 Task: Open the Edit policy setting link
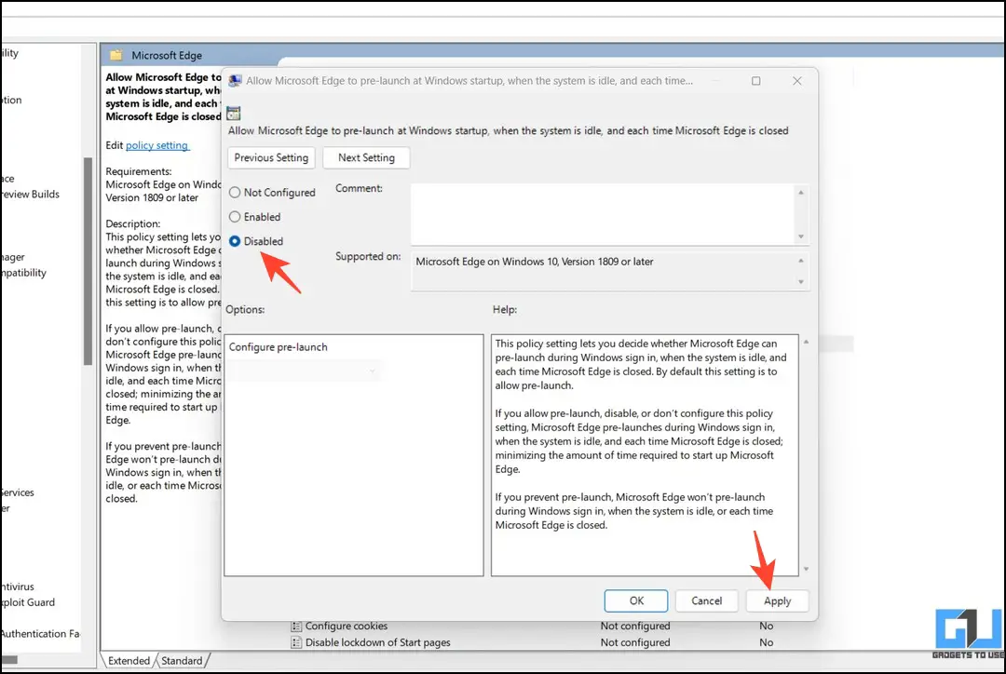tap(156, 145)
